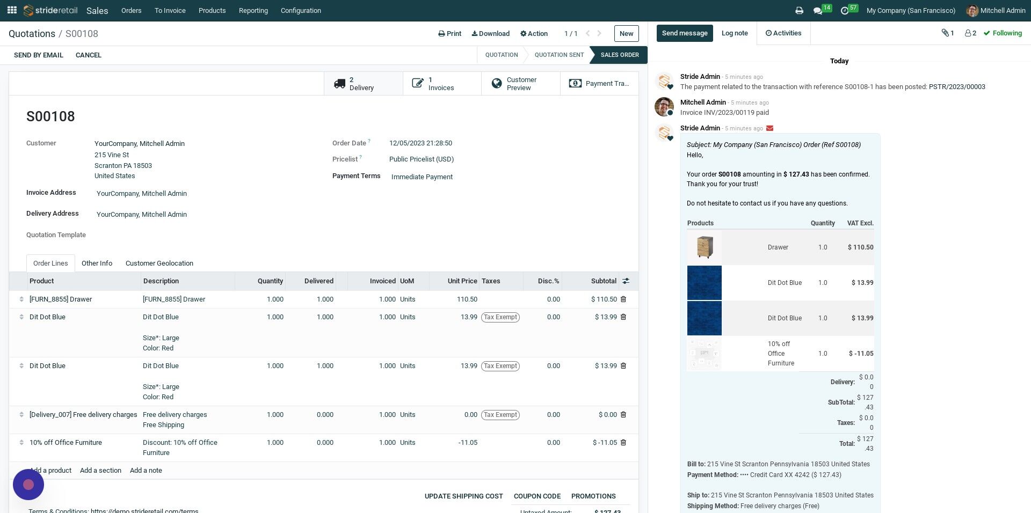Open the Delivery smart button

point(364,84)
